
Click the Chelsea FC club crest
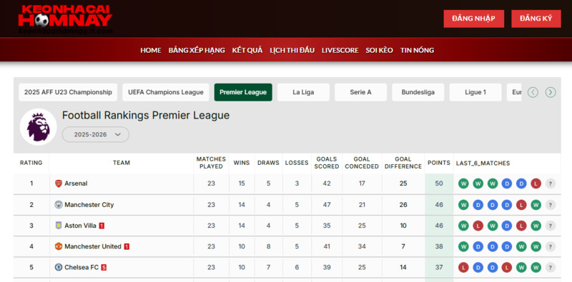(x=59, y=268)
